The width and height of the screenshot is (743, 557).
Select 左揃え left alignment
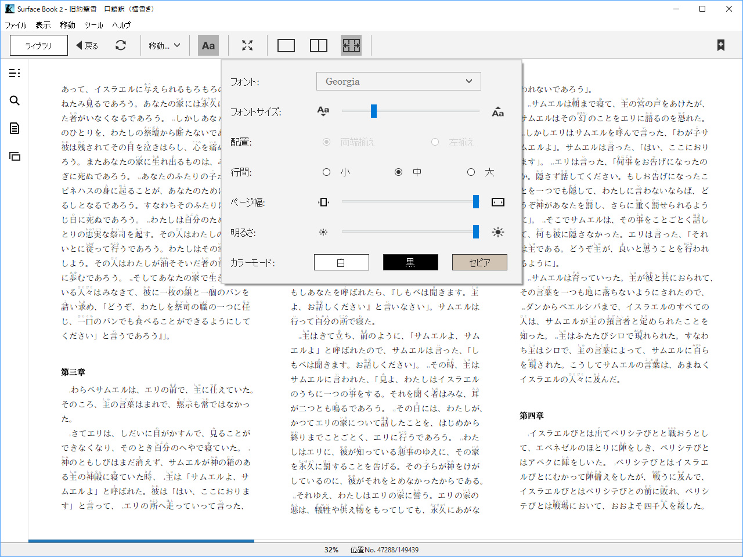coord(435,142)
